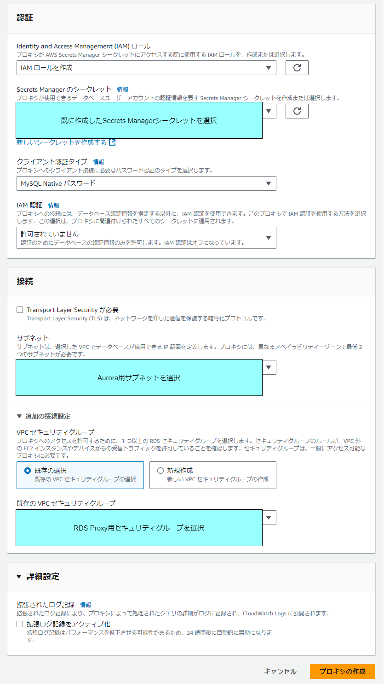384x684 pixels.
Task: Enable 拡張ログ記録をアクティブ化 checkbox
Action: (20, 624)
